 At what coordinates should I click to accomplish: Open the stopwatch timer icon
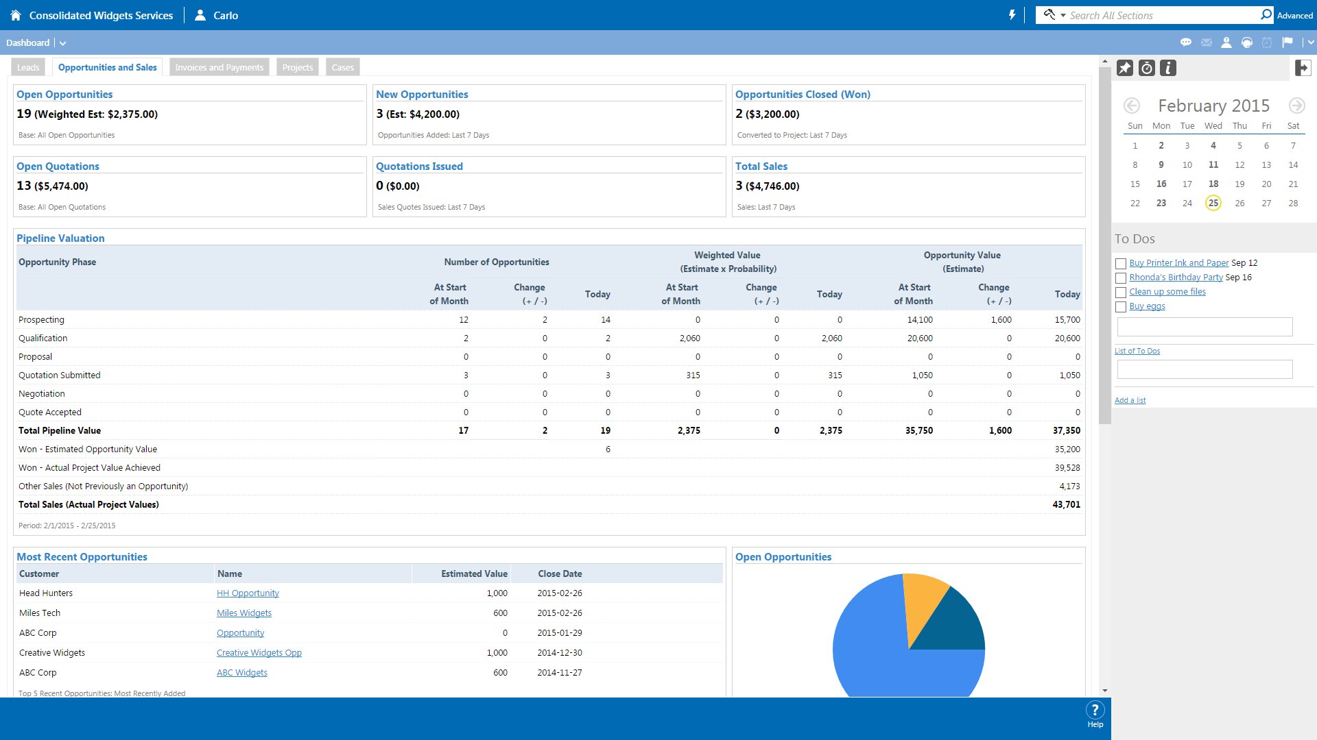(x=1146, y=68)
